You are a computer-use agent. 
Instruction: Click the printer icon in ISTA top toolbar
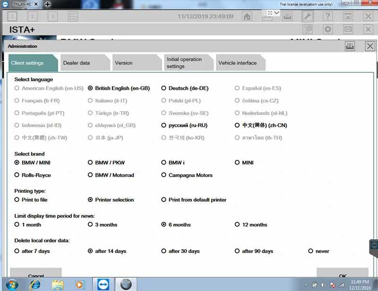(287, 17)
